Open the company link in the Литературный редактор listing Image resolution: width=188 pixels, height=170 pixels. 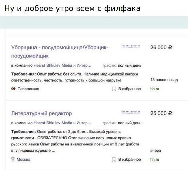pos(63,123)
